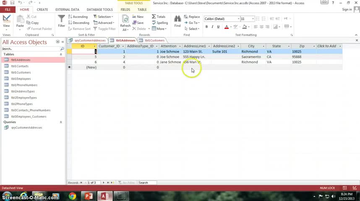Viewport: 360px width, 201px height.
Task: Open tbl1Contacts table in navigation pane
Action: click(x=20, y=66)
